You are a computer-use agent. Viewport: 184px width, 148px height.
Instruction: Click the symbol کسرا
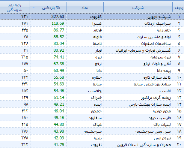coord(97,23)
